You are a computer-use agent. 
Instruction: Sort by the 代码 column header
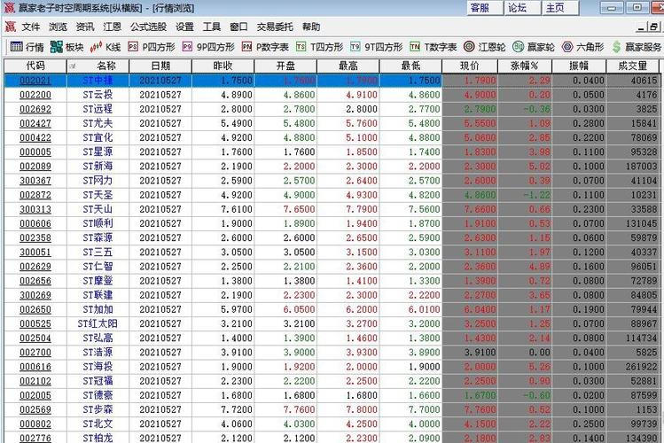click(35, 66)
